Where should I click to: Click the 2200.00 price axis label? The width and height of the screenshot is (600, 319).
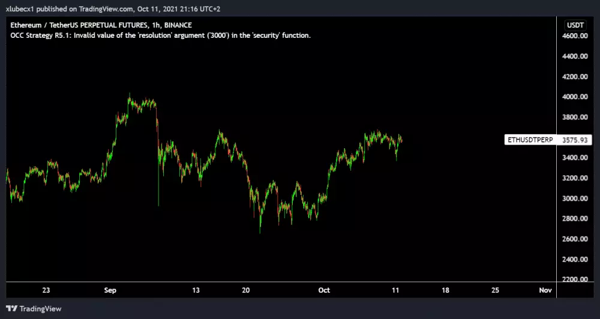point(575,279)
